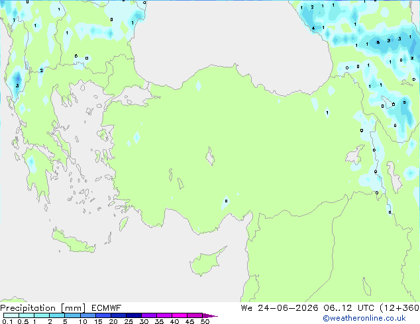Pick the 1–2 mm legend swatch
The image size is (420, 324).
[42, 315]
